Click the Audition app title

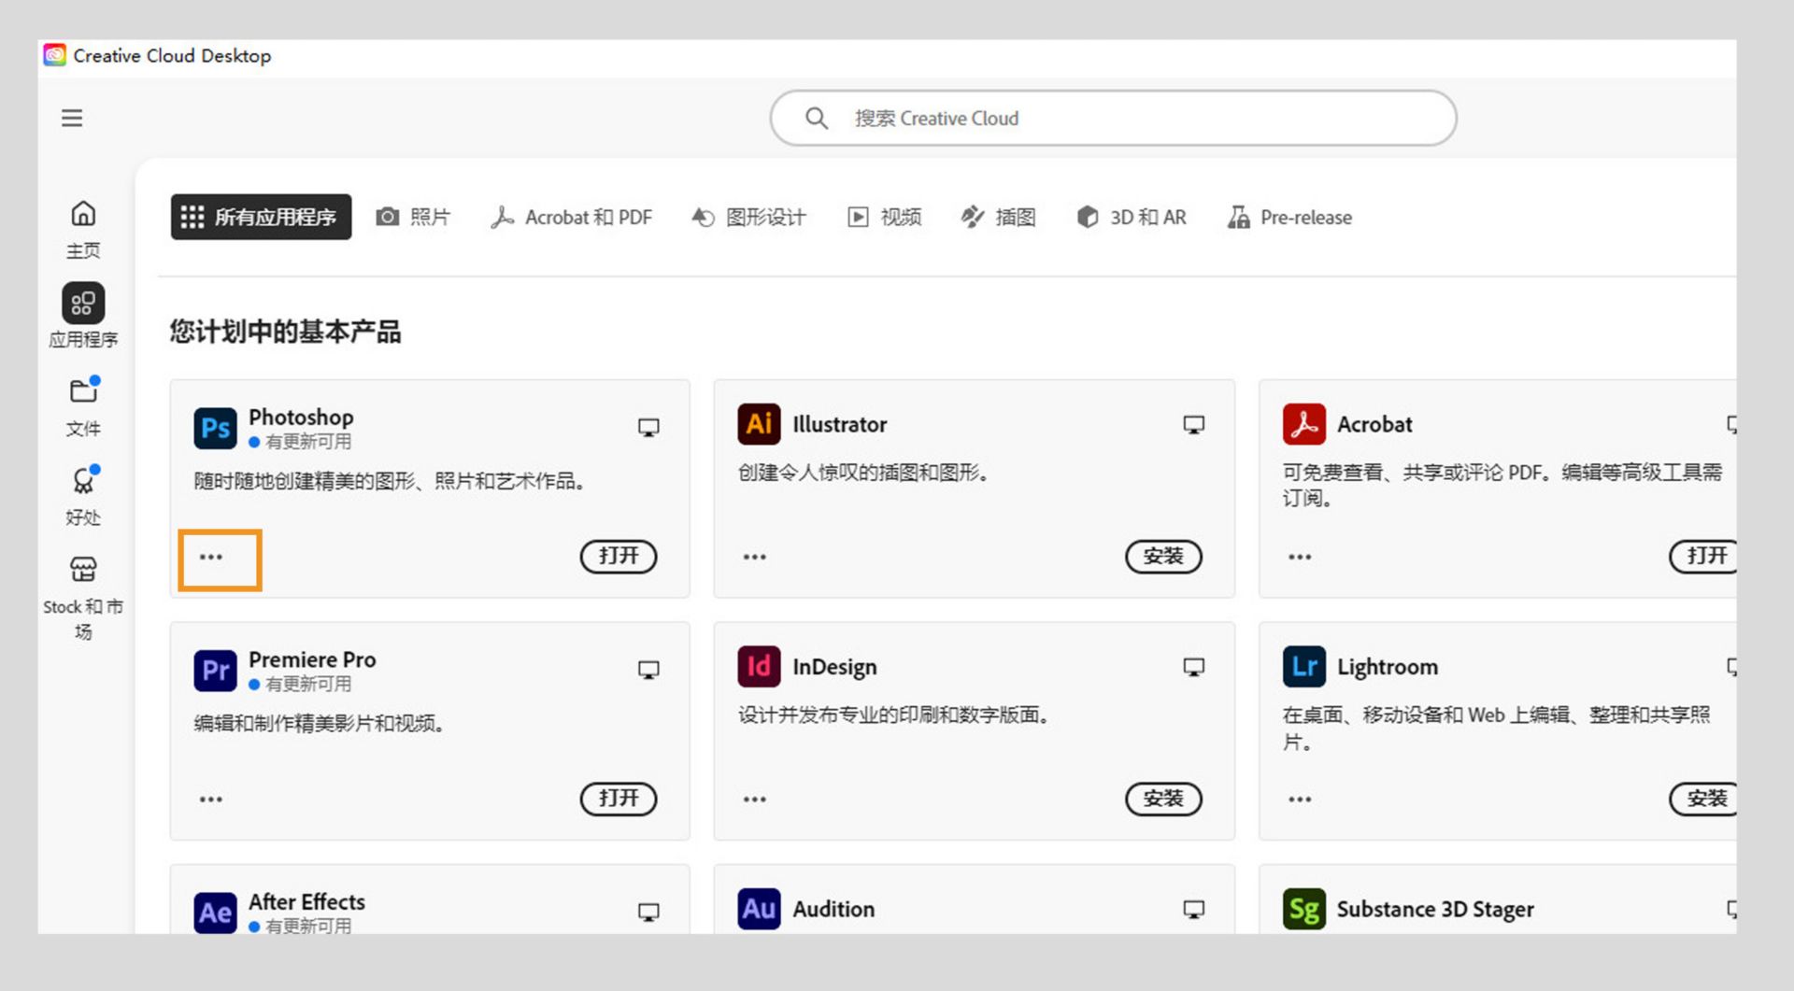coord(833,909)
